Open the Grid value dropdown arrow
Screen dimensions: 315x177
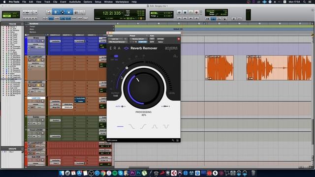click(172, 13)
